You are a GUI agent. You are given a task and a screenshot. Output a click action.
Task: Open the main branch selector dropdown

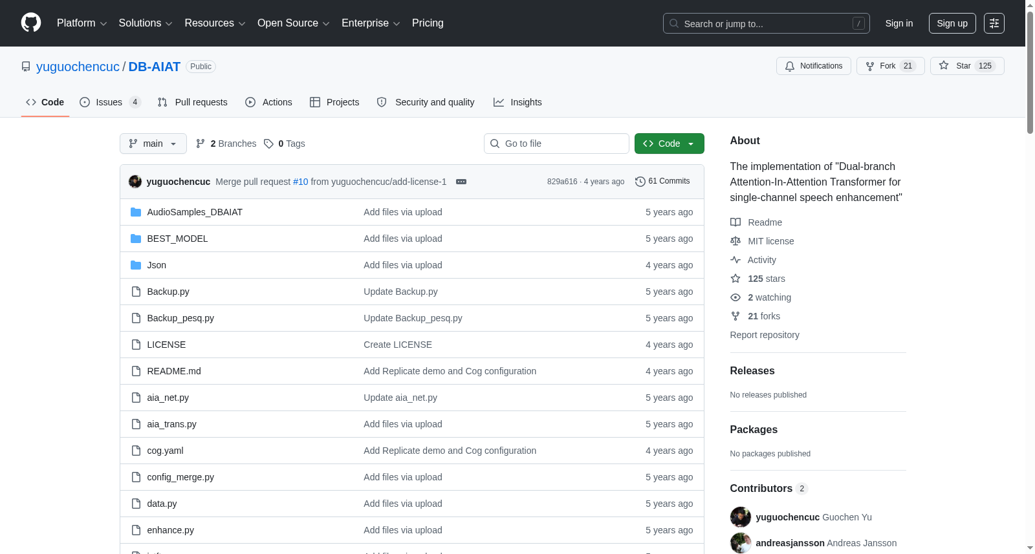click(153, 144)
